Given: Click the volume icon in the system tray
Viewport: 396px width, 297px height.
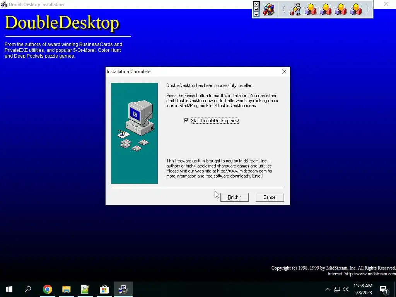Looking at the screenshot, I should 346,289.
